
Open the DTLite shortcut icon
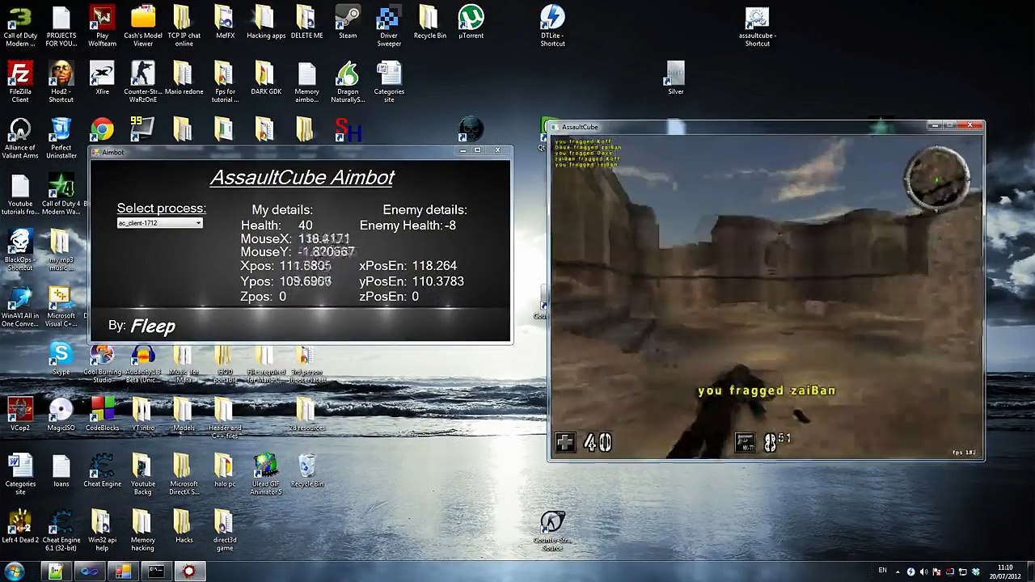552,27
